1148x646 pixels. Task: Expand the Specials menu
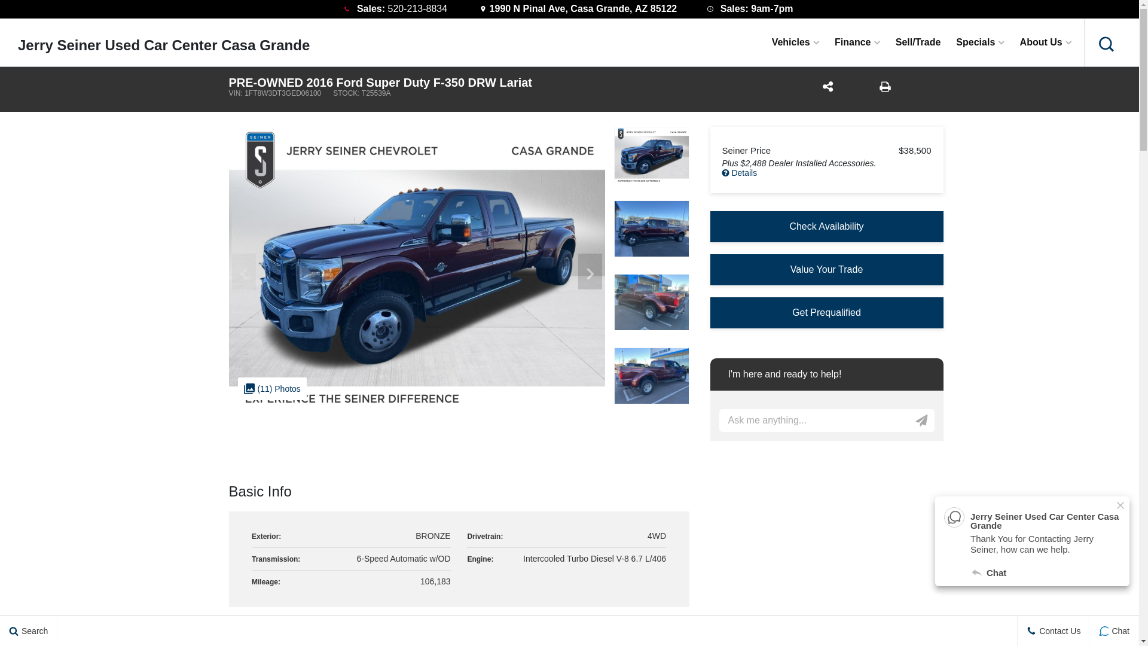(x=980, y=42)
